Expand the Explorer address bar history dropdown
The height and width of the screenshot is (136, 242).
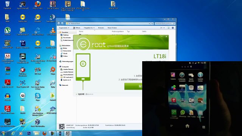pos(149,23)
